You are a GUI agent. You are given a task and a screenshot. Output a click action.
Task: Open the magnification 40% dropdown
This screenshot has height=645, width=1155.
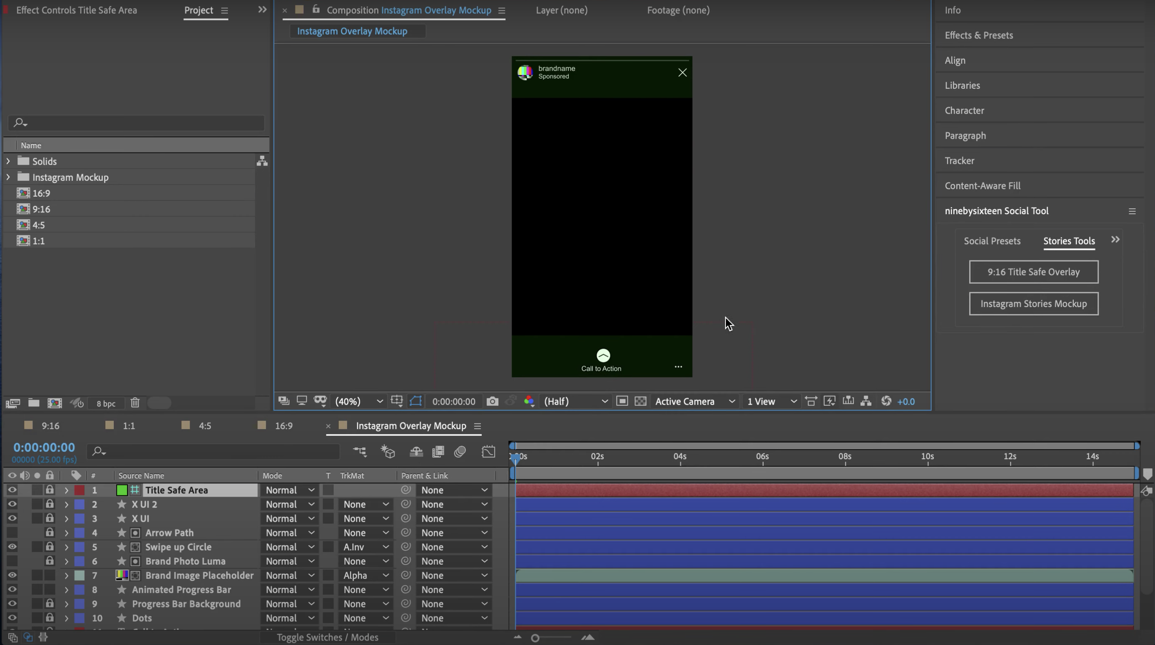point(359,401)
